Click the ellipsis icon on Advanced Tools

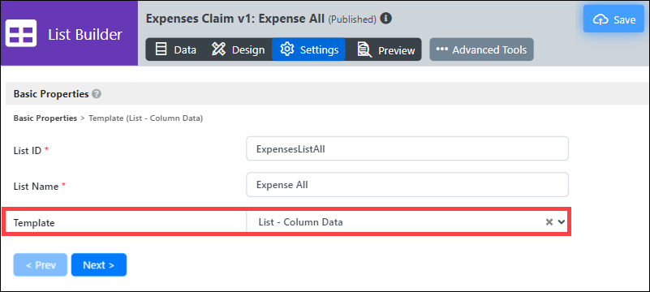442,49
